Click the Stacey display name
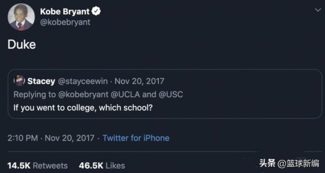This screenshot has height=173, width=325. (41, 81)
